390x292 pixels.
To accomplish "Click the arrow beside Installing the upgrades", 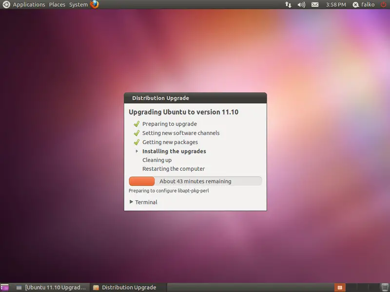I will point(136,151).
